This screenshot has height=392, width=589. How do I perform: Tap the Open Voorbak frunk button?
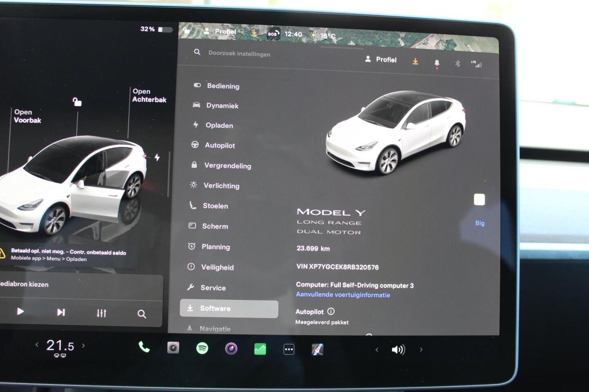coord(27,116)
